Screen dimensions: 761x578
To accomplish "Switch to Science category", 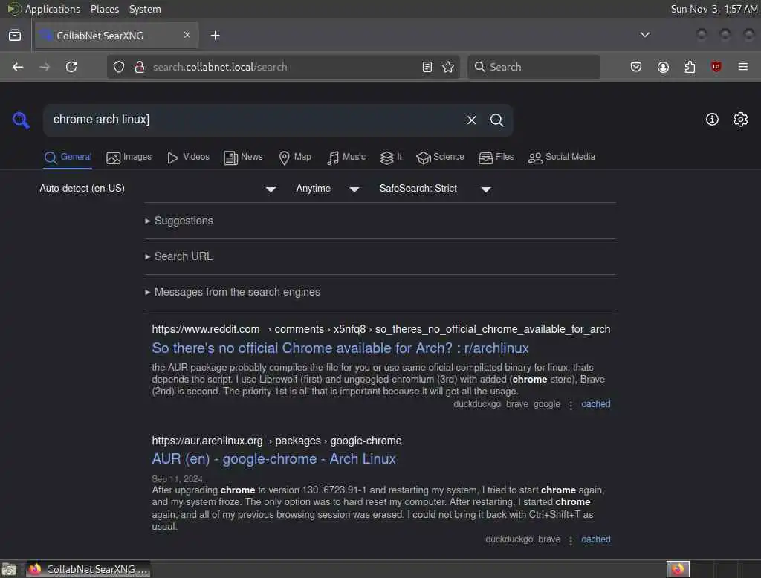I will [440, 158].
